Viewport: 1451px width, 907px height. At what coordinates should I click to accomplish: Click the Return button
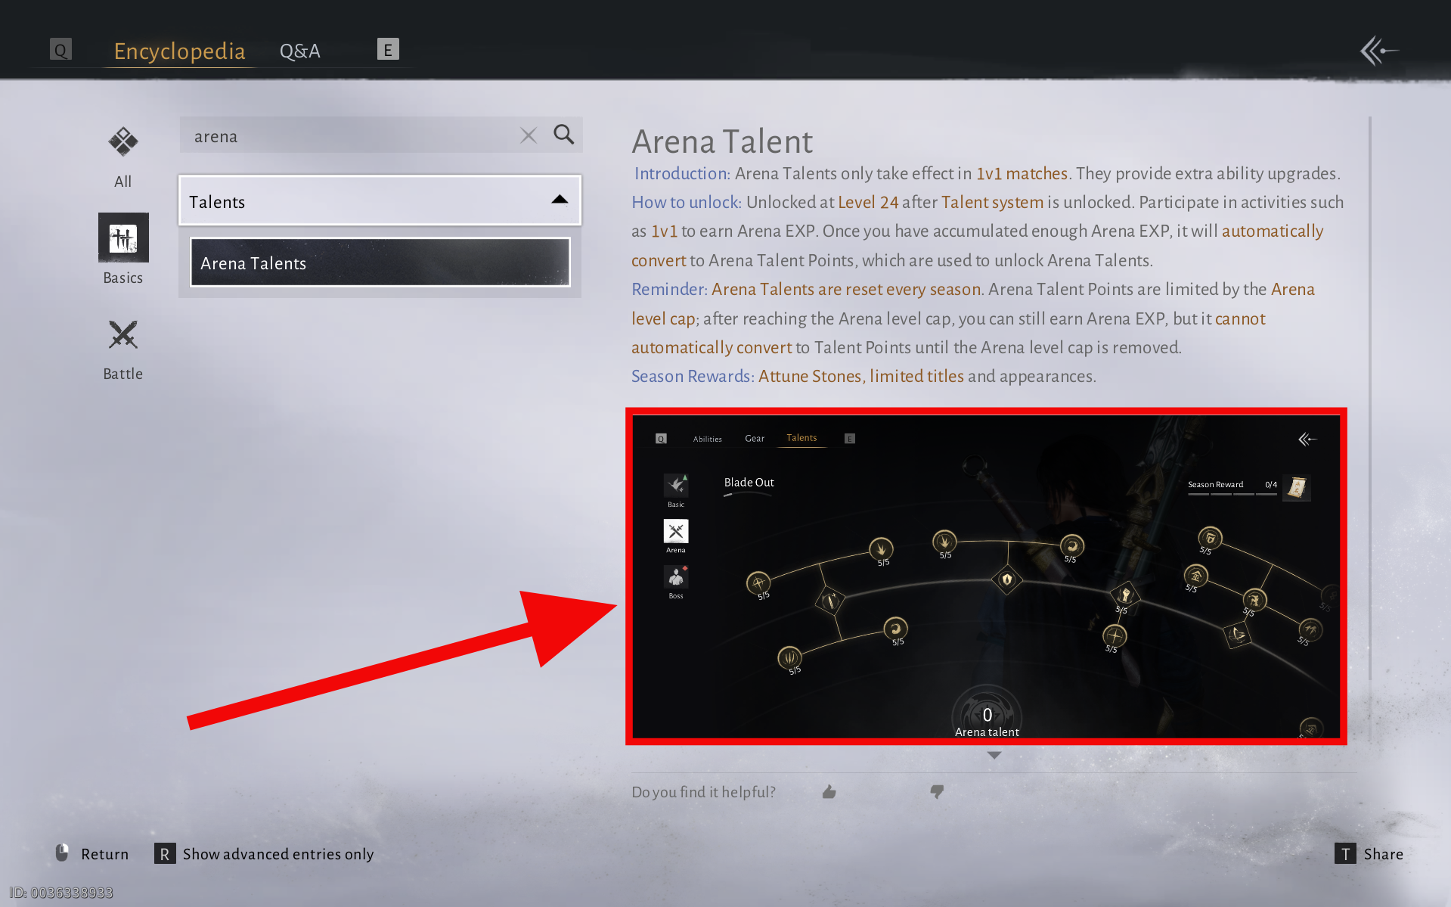[92, 854]
